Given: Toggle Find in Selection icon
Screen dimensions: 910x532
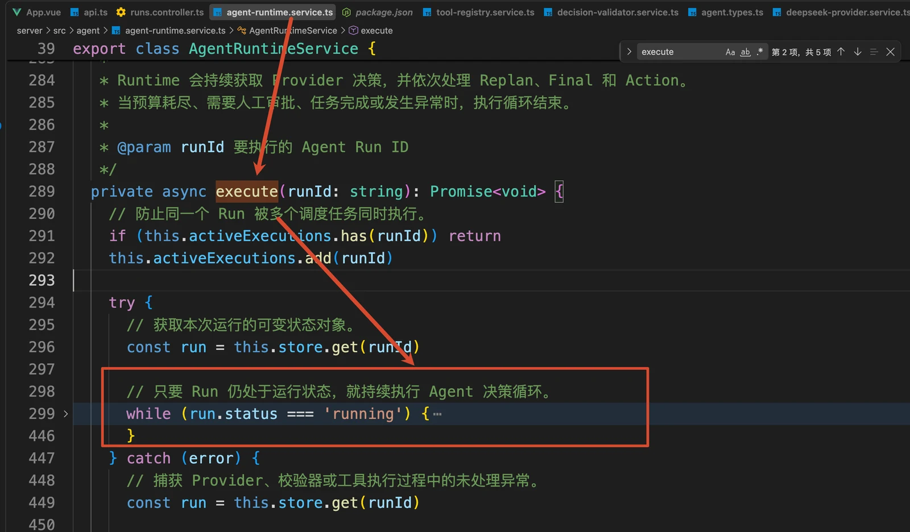Looking at the screenshot, I should pos(874,52).
